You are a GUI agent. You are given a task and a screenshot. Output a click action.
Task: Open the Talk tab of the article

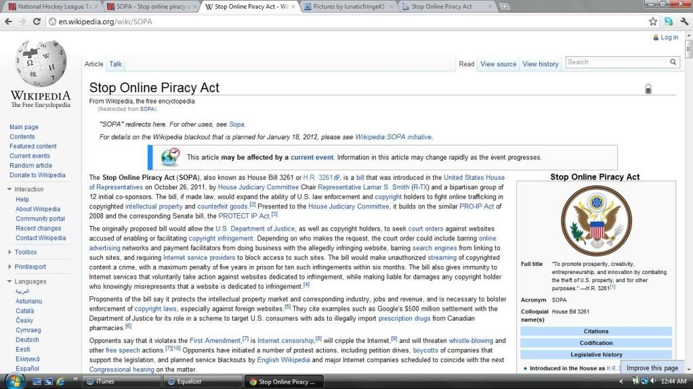(115, 64)
